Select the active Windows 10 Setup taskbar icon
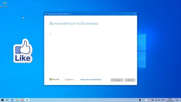The height and width of the screenshot is (102, 181). (27, 100)
